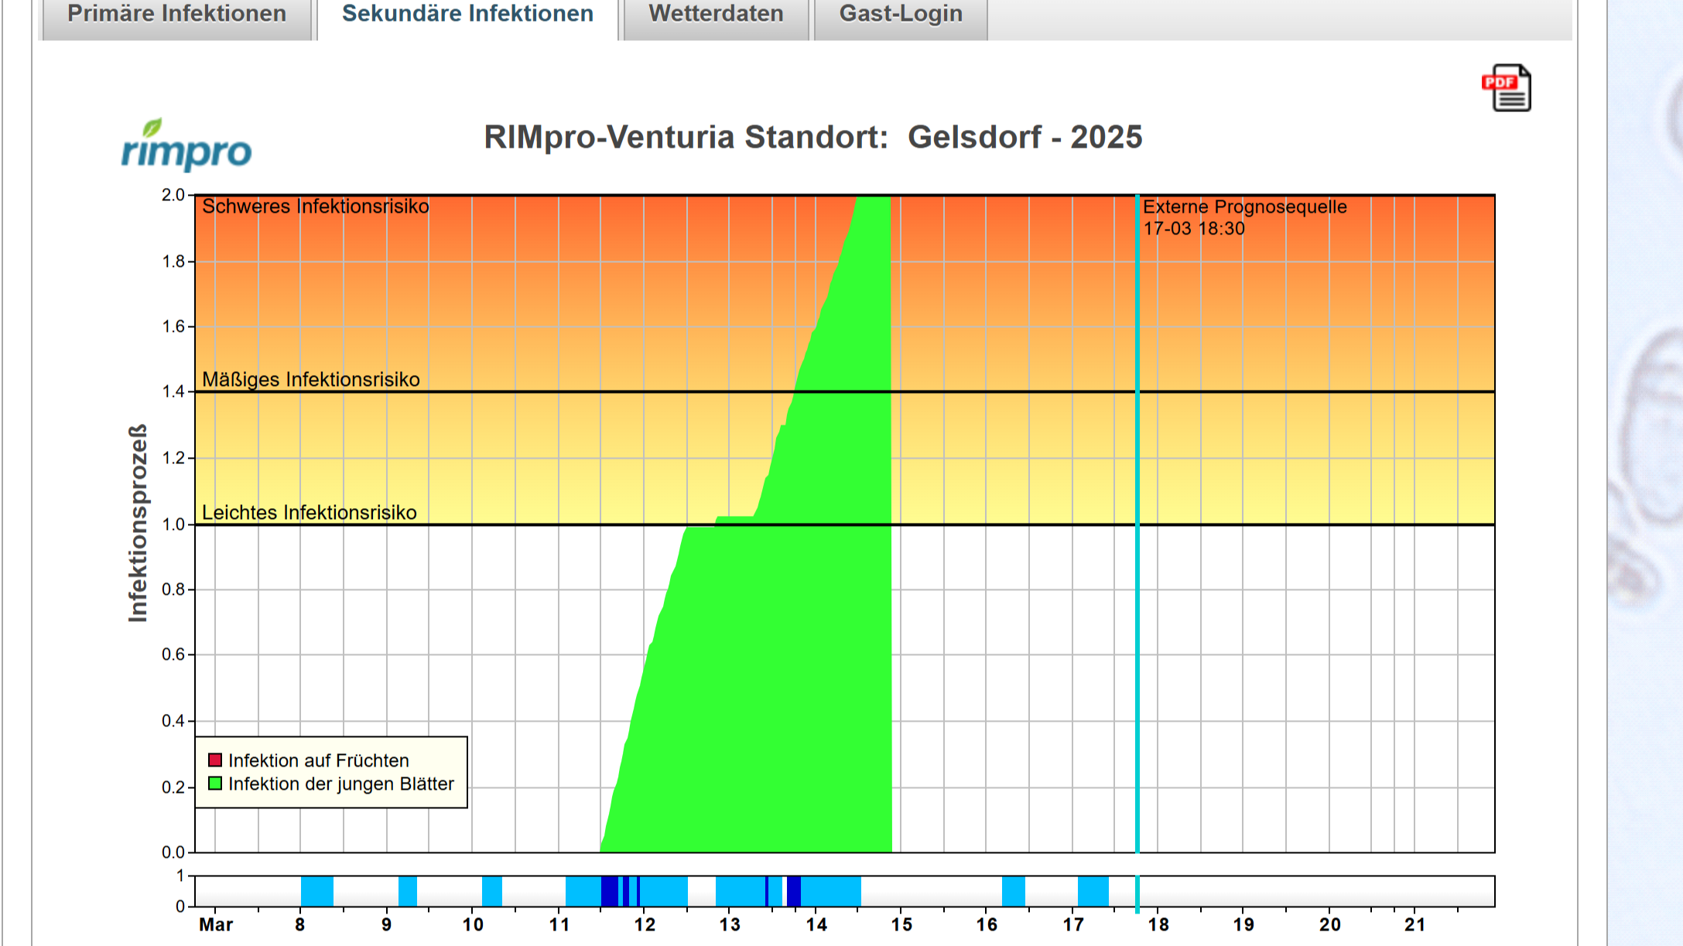Click the Infektion auf Früchten legend label
Viewport: 1683px width, 946px height.
[319, 760]
